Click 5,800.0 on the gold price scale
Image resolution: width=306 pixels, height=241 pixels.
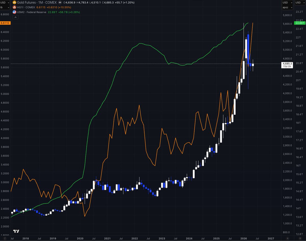click(x=287, y=15)
